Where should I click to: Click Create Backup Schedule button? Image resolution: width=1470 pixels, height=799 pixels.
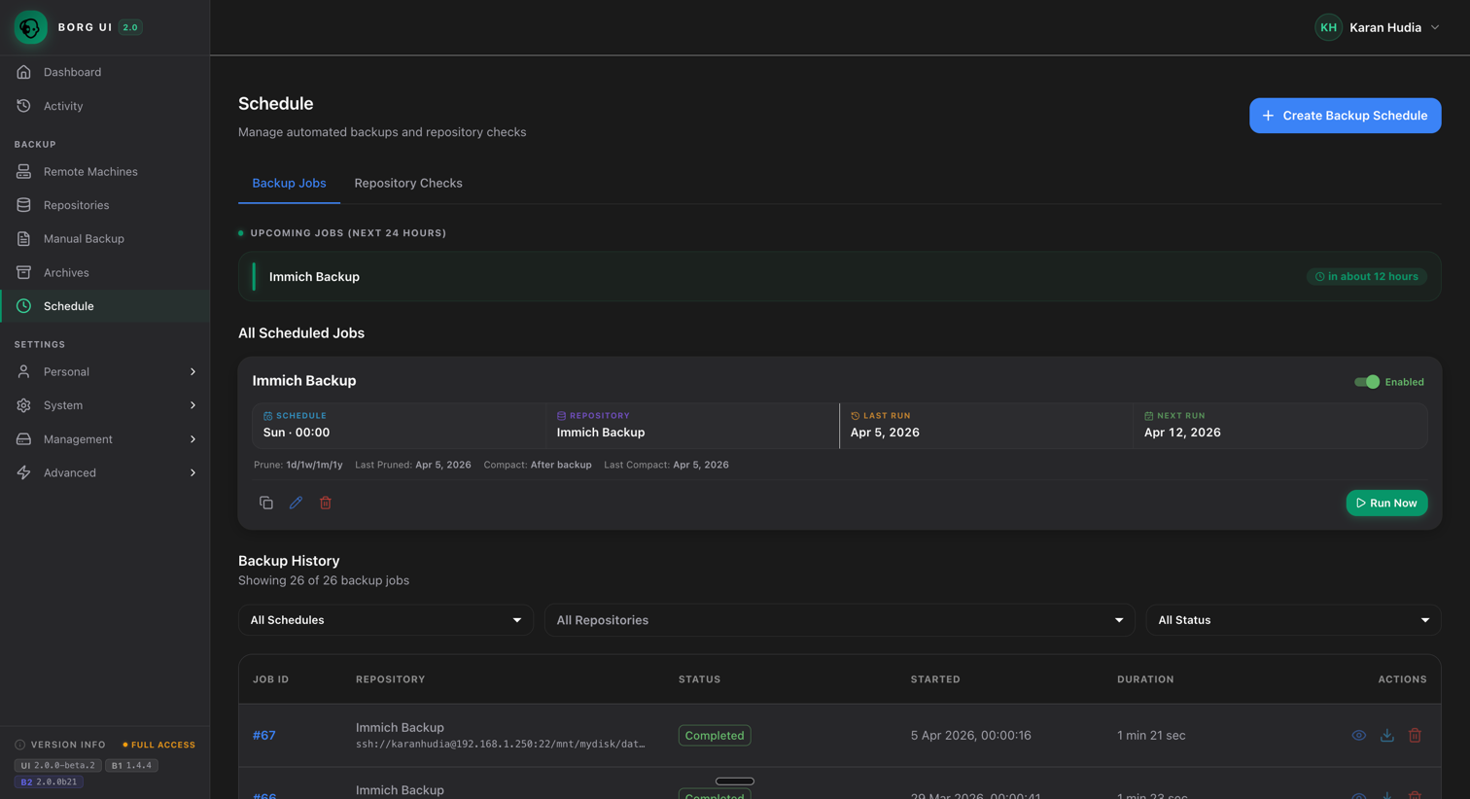[x=1346, y=116]
